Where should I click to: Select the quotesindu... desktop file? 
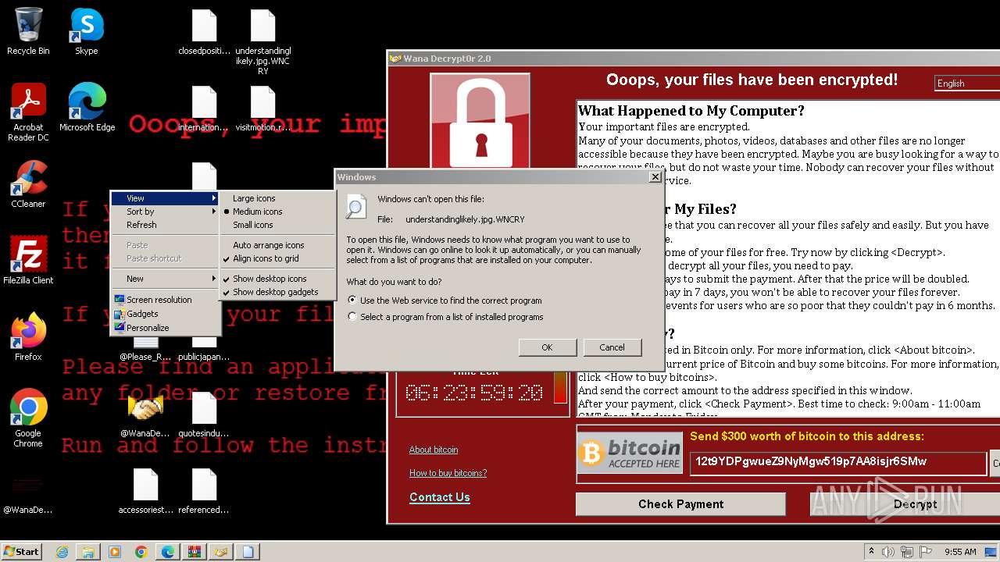point(204,415)
